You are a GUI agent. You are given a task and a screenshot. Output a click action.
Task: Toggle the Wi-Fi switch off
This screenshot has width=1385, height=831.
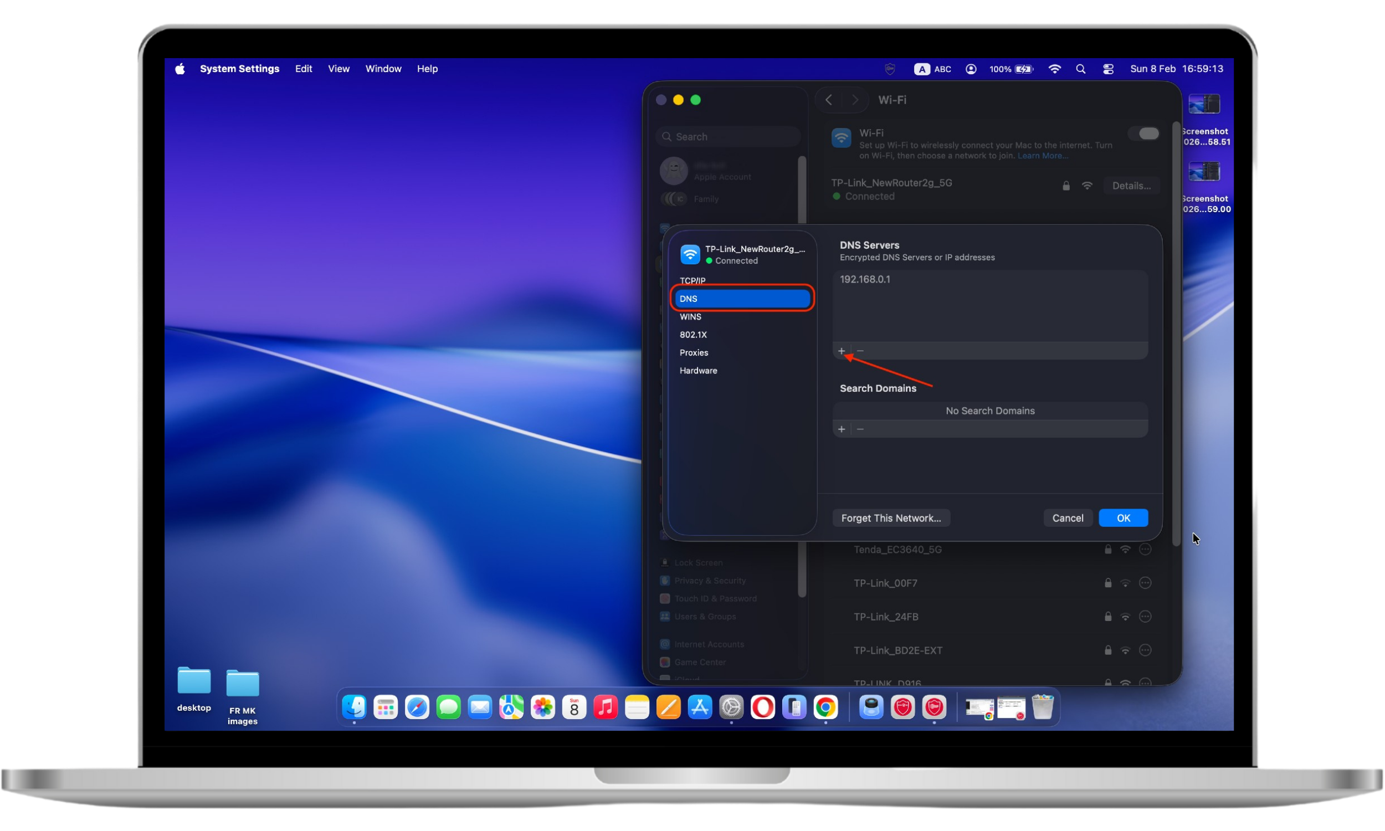pyautogui.click(x=1143, y=134)
